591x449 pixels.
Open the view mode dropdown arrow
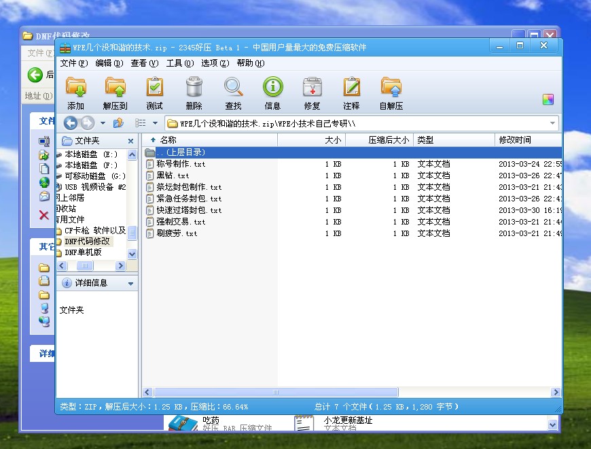coord(155,123)
